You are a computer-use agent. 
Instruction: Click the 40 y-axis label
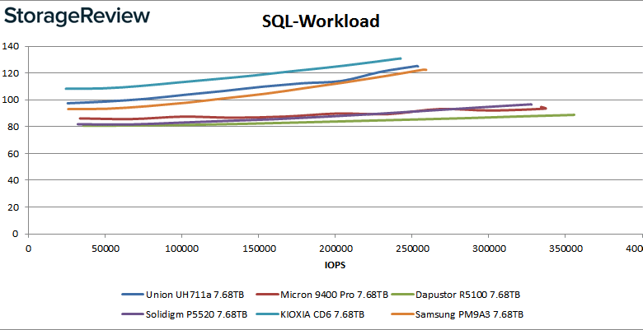(x=12, y=180)
